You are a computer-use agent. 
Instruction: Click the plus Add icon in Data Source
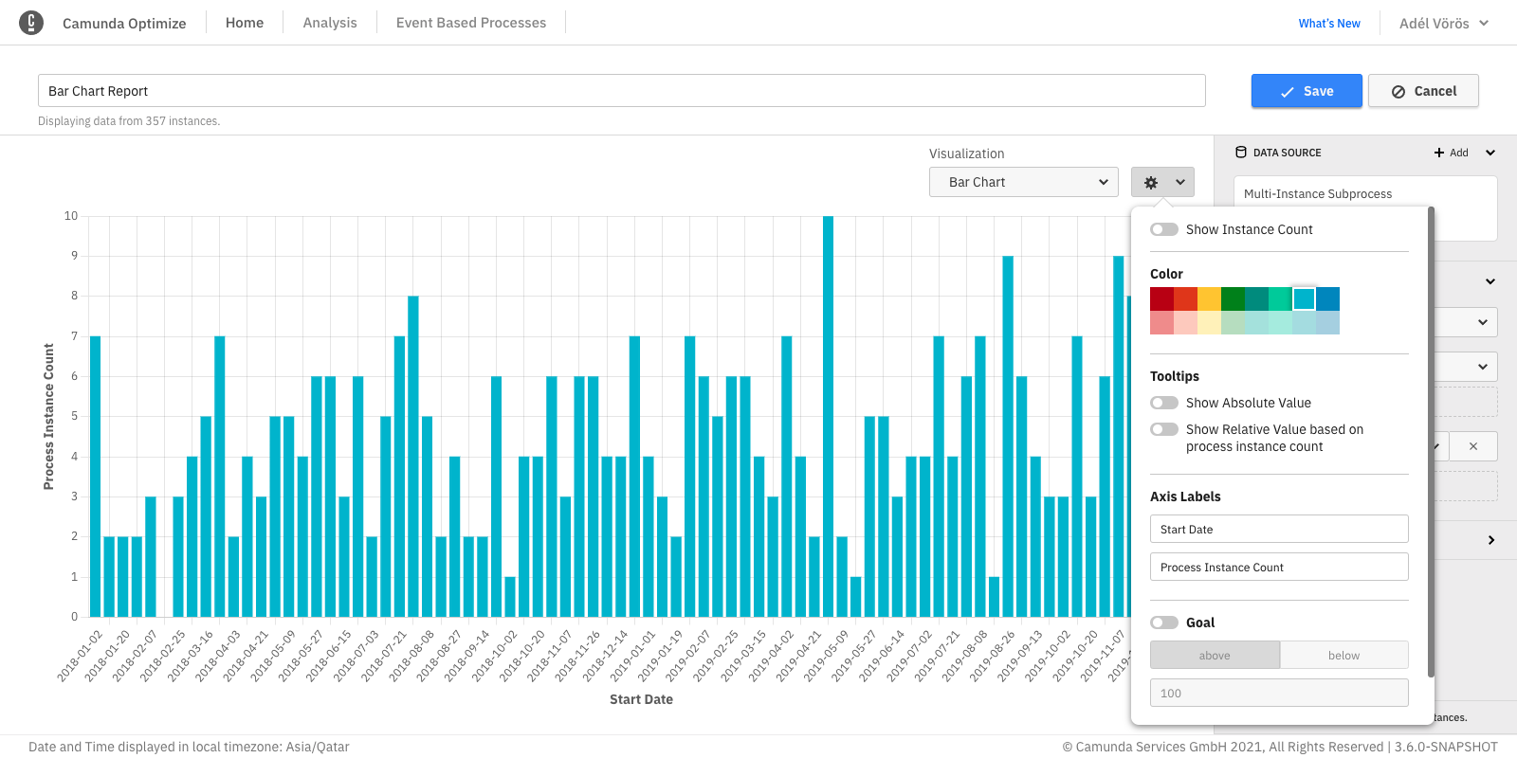click(1439, 153)
